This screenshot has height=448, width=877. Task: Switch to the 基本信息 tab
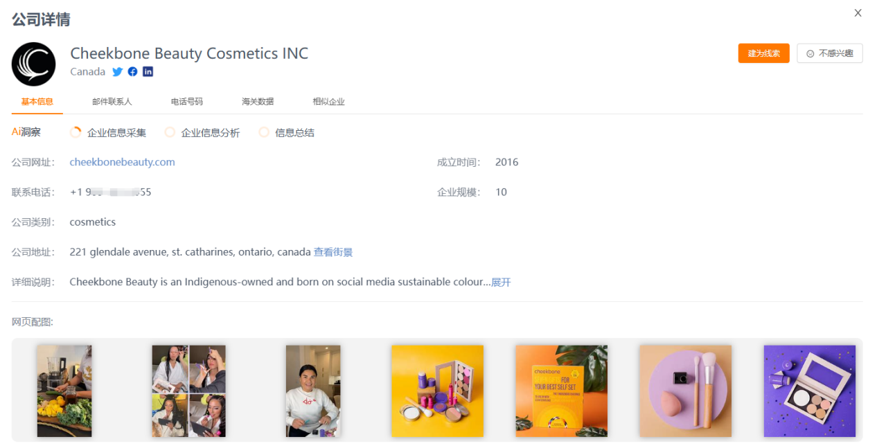point(37,102)
